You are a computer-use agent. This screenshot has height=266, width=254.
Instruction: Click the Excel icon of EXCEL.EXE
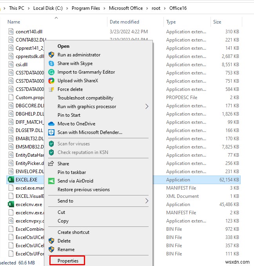point(11,179)
